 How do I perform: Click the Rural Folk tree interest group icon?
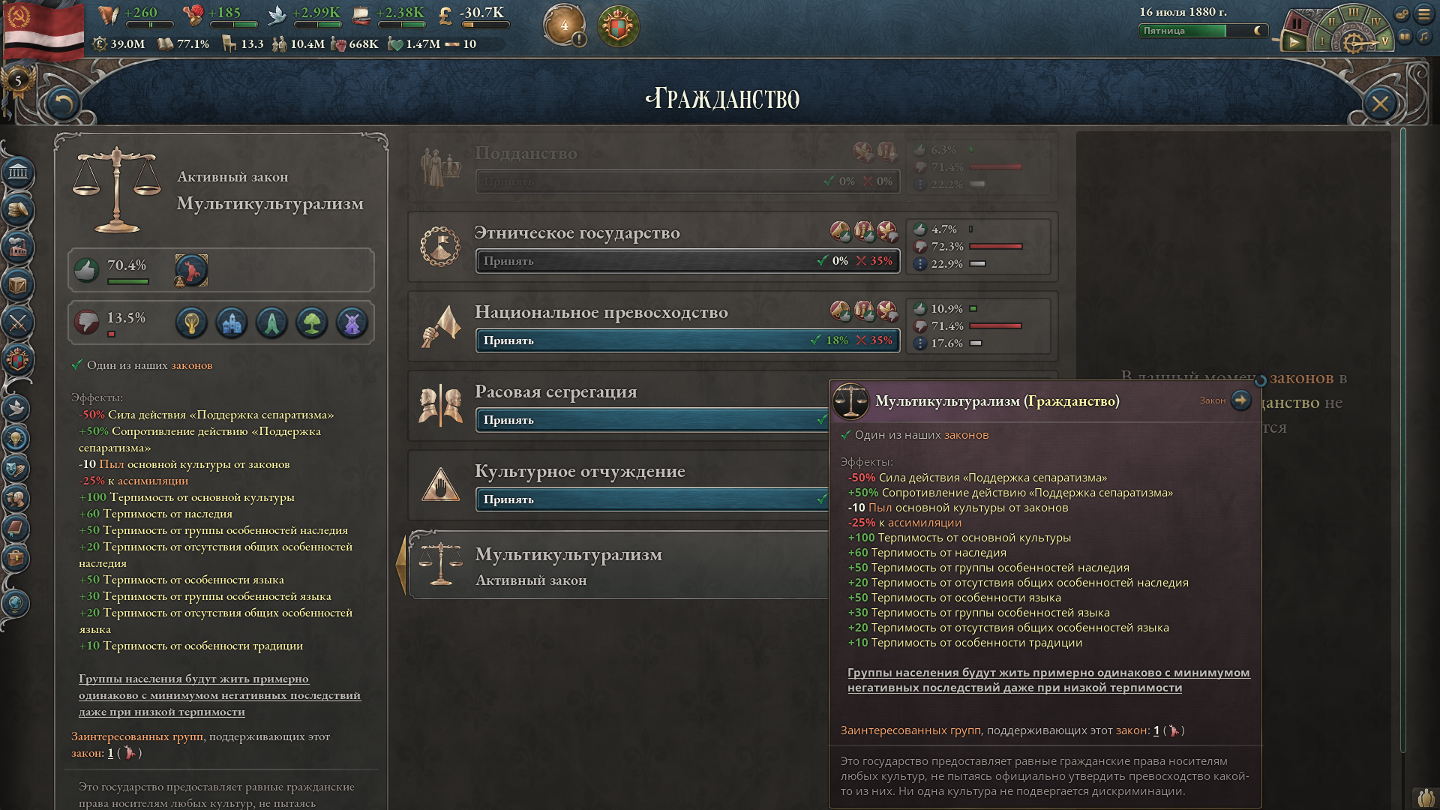312,322
